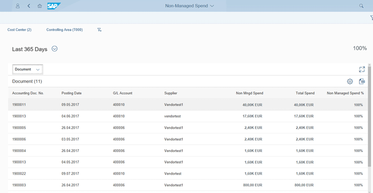This screenshot has height=193, width=373.
Task: Select the row with supplier vendortest dated 04.06.2017
Action: coord(188,116)
